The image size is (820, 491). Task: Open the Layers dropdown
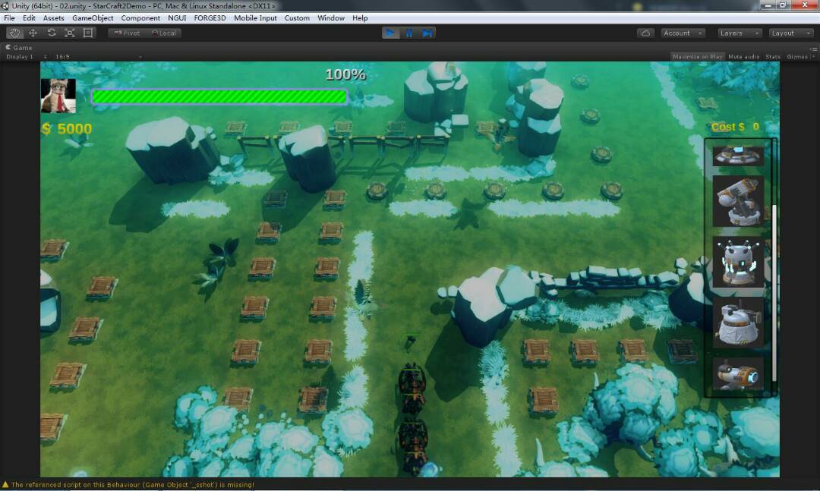(x=740, y=33)
